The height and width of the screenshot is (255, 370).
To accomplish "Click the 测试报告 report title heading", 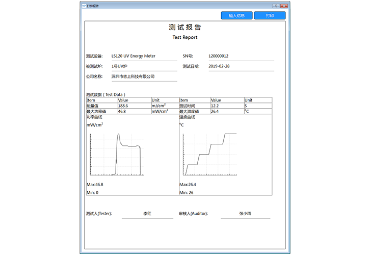I will tap(184, 28).
